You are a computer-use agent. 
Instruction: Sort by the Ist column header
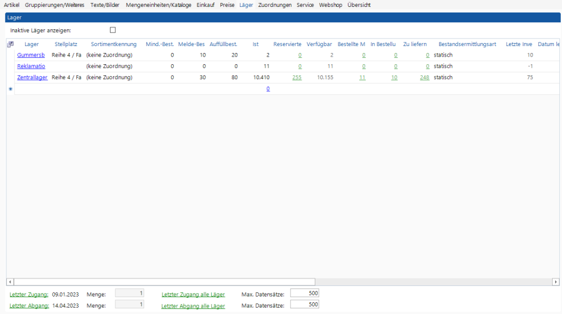click(x=255, y=44)
